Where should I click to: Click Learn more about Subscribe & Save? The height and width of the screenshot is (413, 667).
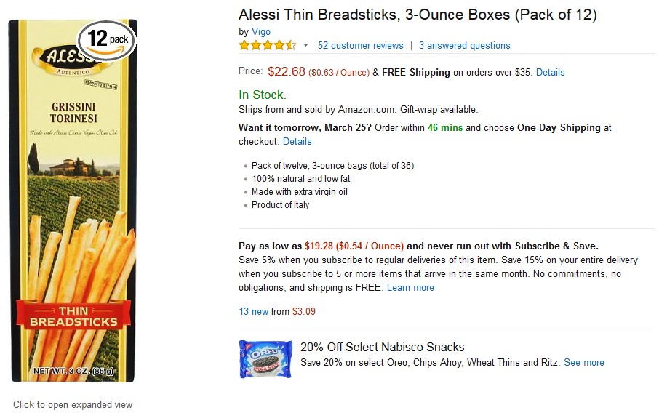pyautogui.click(x=410, y=287)
